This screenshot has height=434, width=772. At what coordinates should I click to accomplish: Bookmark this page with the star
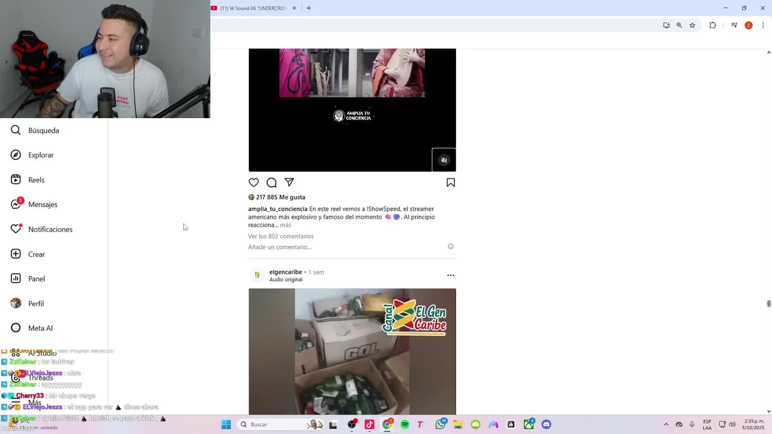(692, 25)
